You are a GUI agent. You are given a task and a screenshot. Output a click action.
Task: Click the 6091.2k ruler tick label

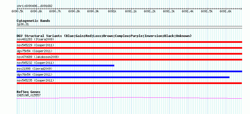pyautogui.click(x=150, y=11)
